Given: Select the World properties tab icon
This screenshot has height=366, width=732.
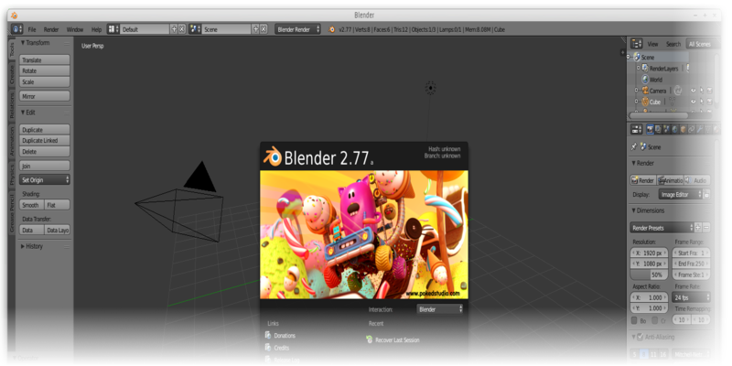Looking at the screenshot, I should pyautogui.click(x=675, y=129).
